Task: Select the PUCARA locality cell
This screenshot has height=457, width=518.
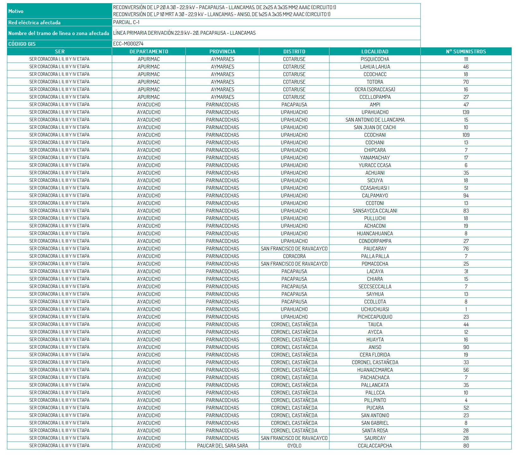Action: [x=375, y=408]
